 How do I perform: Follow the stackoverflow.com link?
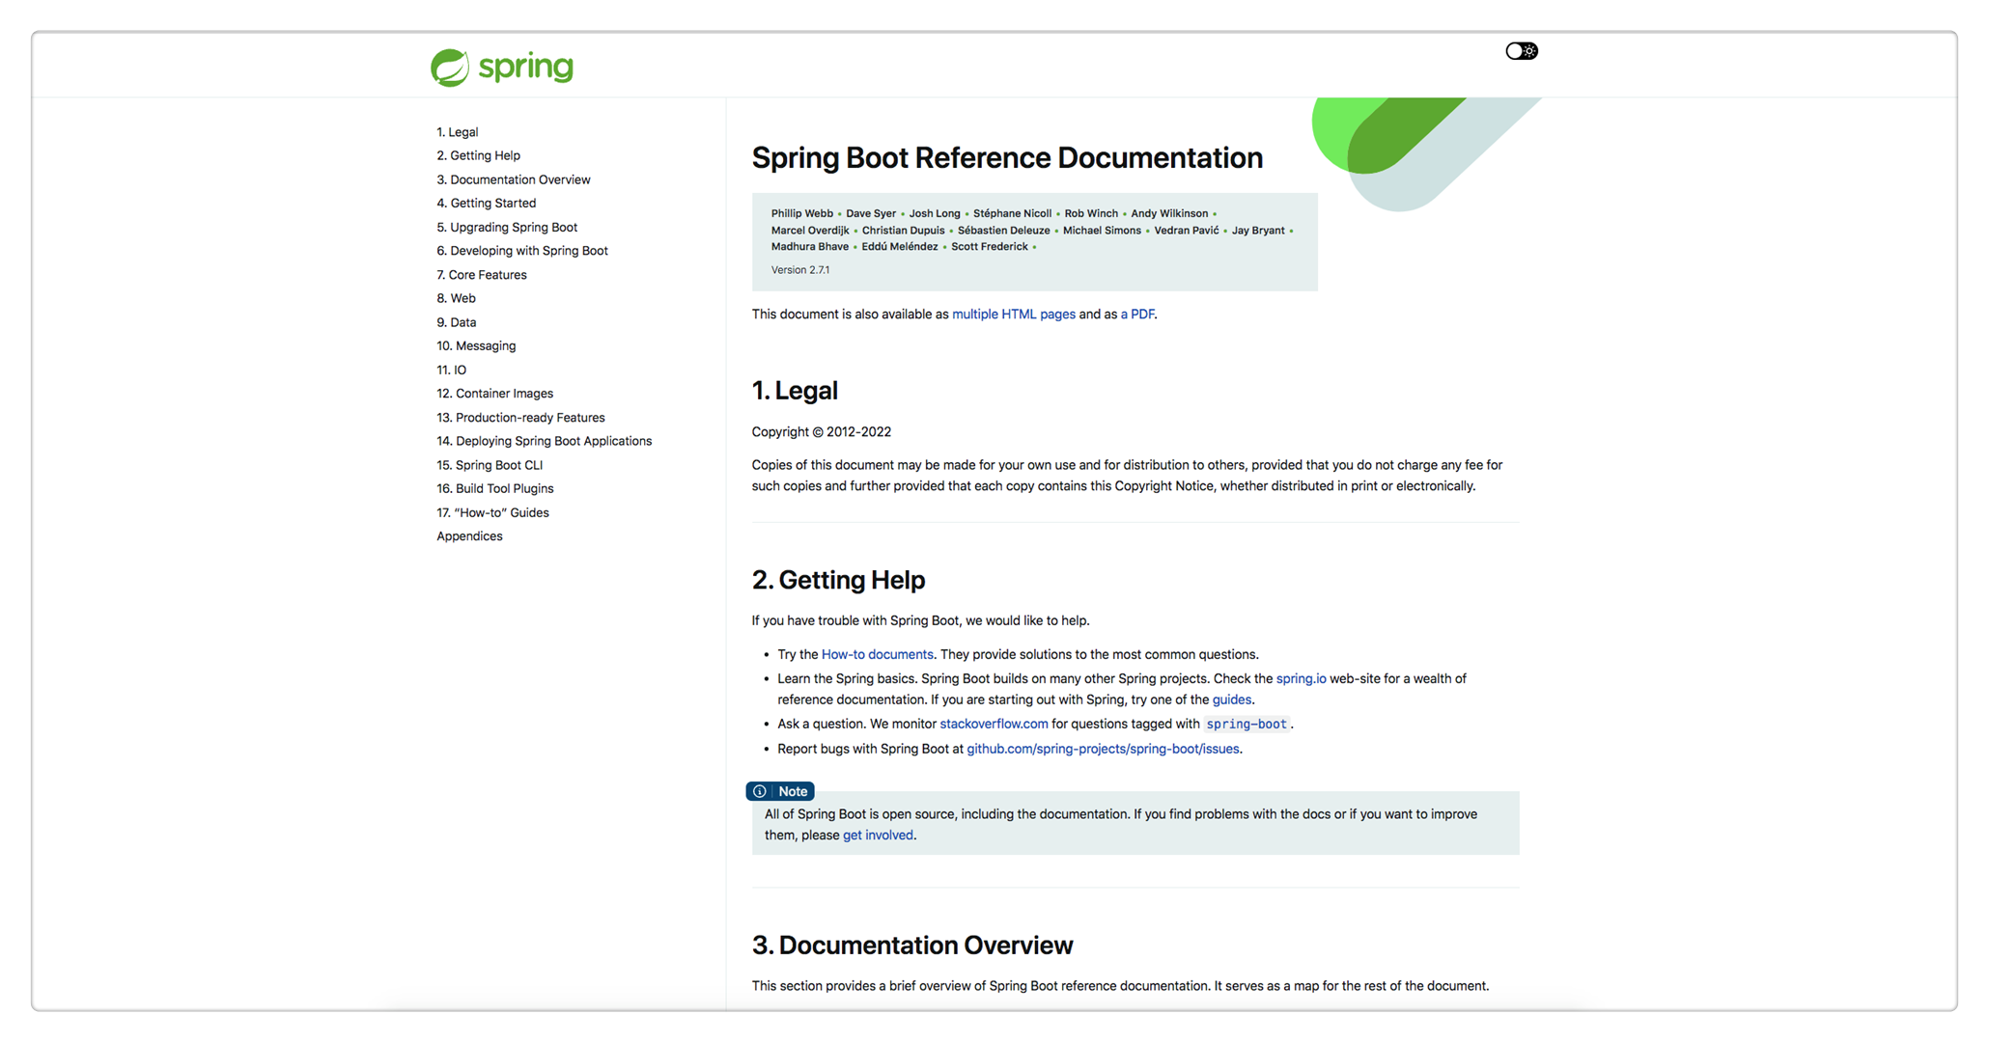(x=994, y=724)
